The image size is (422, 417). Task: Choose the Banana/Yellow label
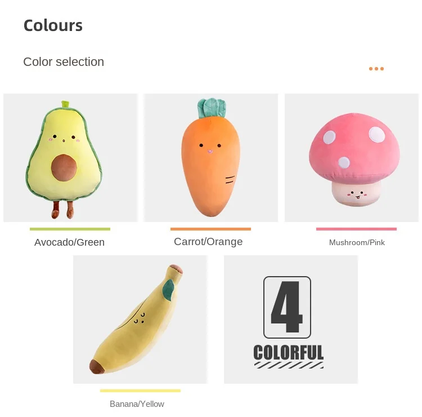click(x=137, y=404)
